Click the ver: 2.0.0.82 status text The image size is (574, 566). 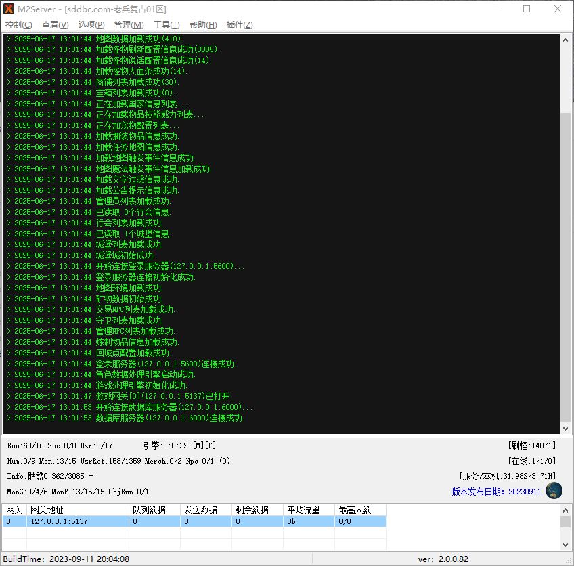coord(443,559)
